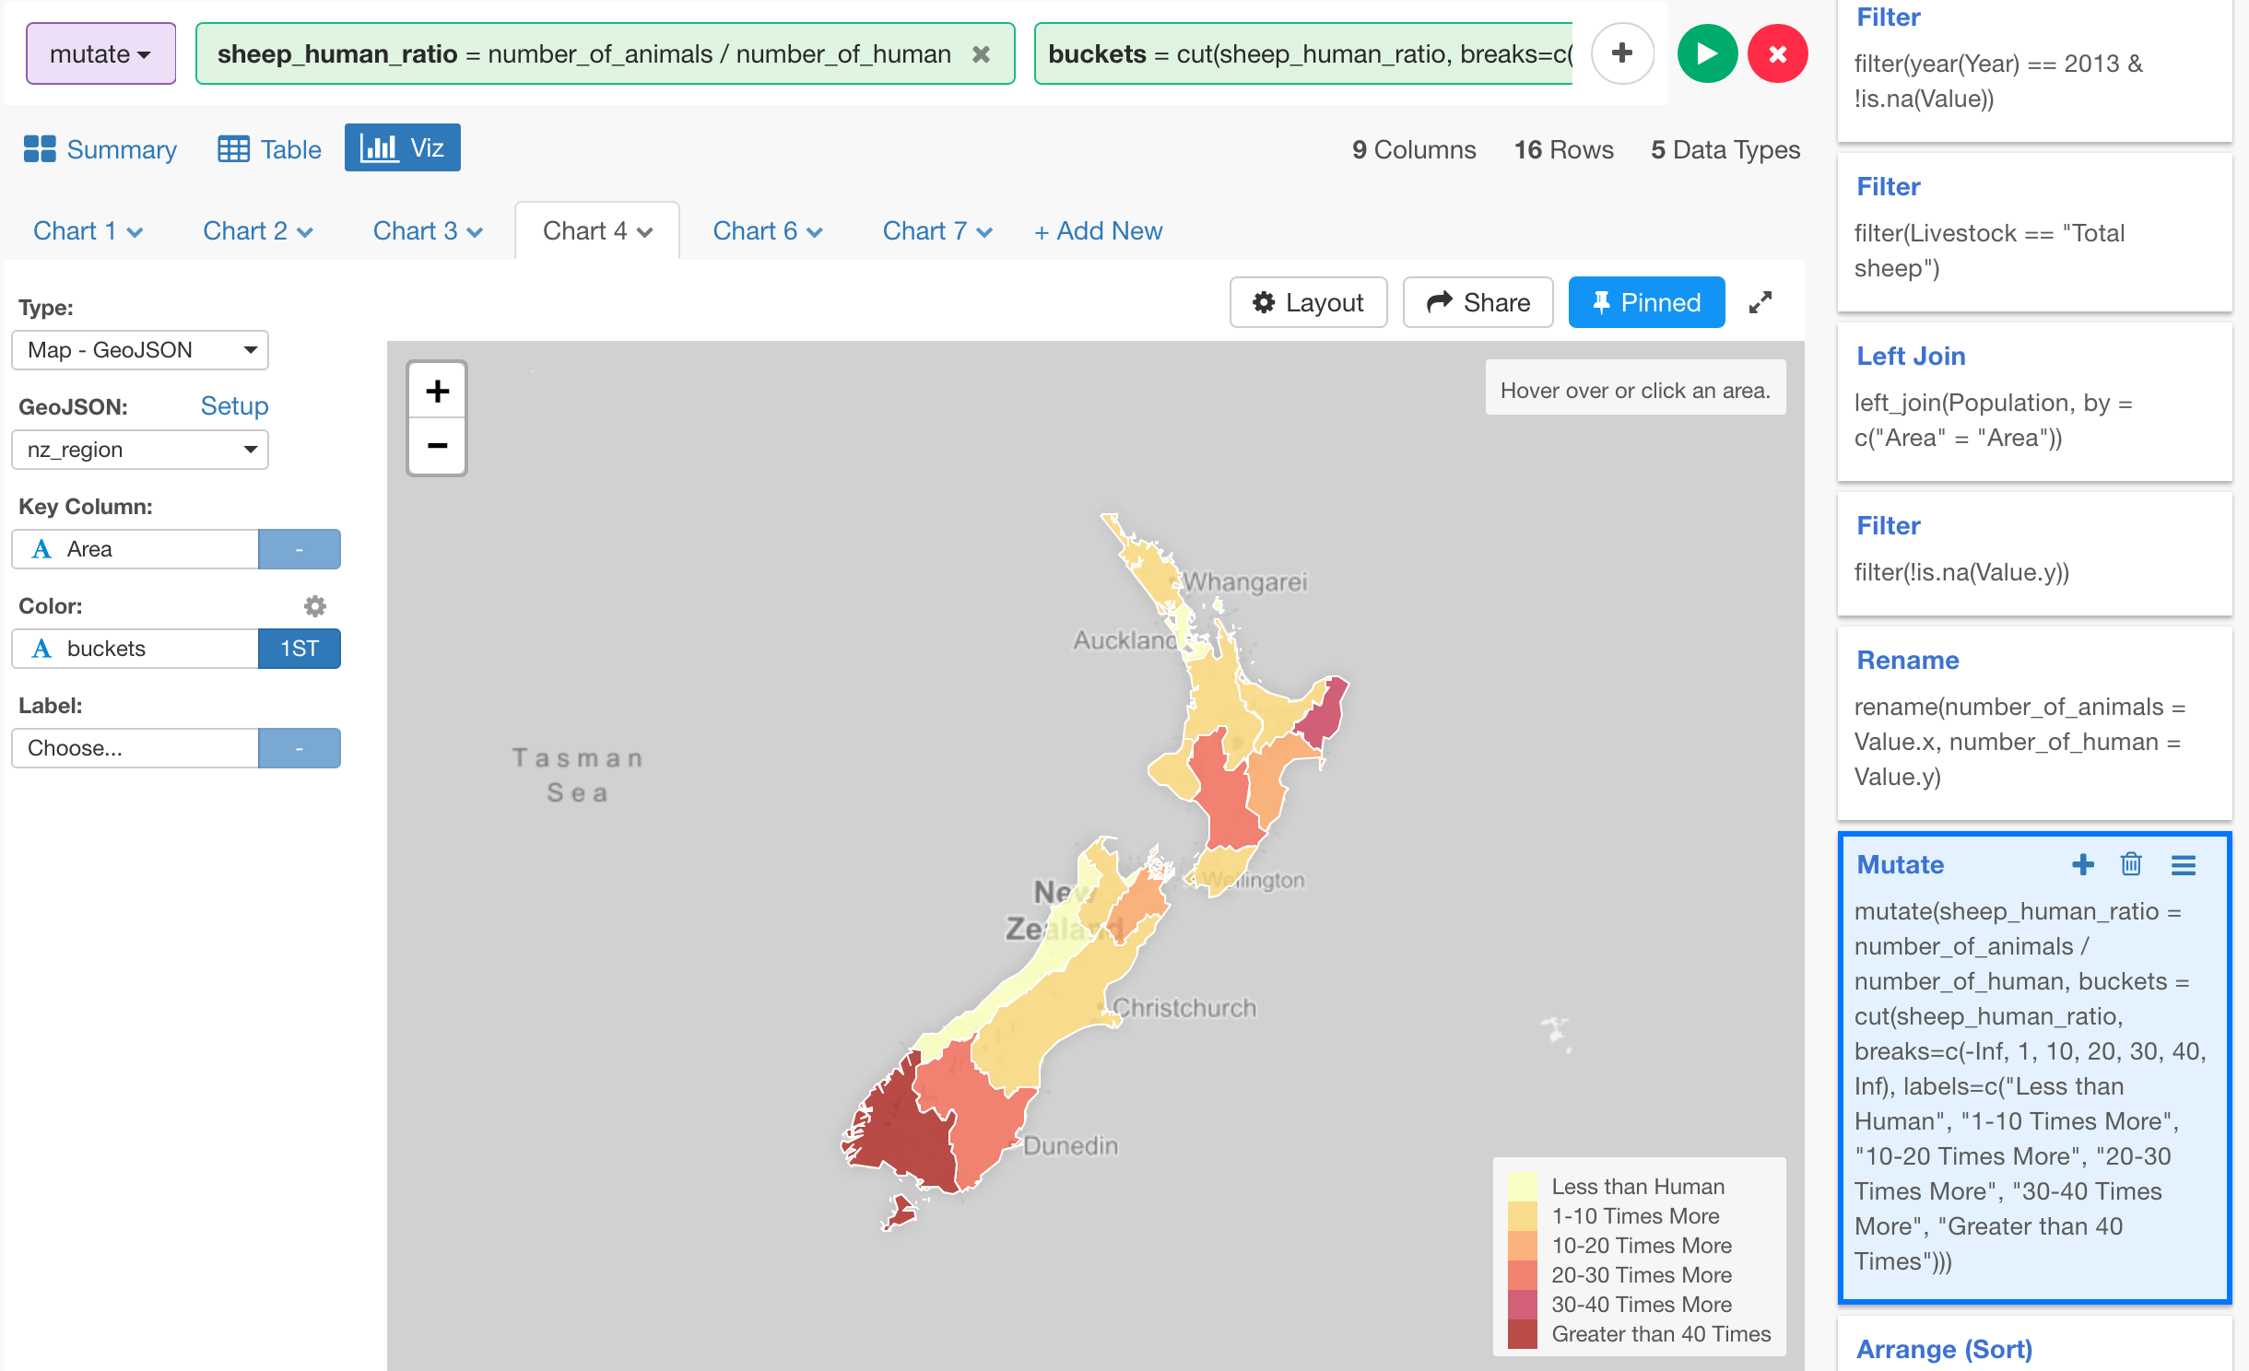Image resolution: width=2249 pixels, height=1371 pixels.
Task: Open the GeoJSON Setup link
Action: [234, 405]
